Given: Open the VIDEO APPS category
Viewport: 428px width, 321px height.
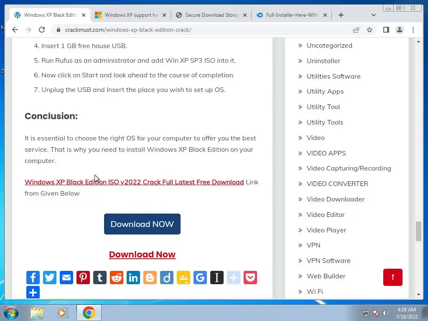Looking at the screenshot, I should click(326, 153).
